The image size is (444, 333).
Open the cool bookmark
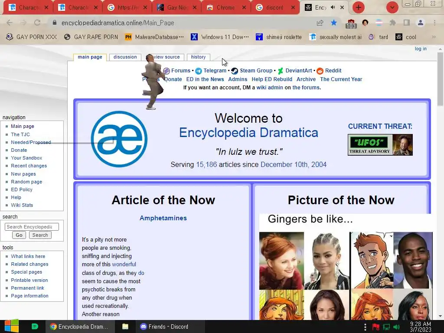pyautogui.click(x=406, y=37)
